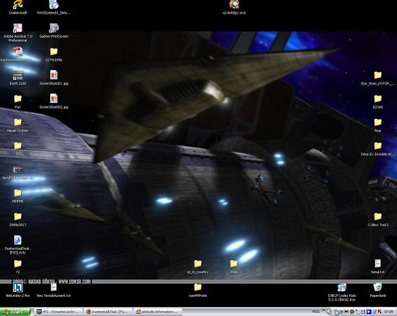Open the Neuer Ordner folder
This screenshot has height=316, width=397.
tap(18, 122)
